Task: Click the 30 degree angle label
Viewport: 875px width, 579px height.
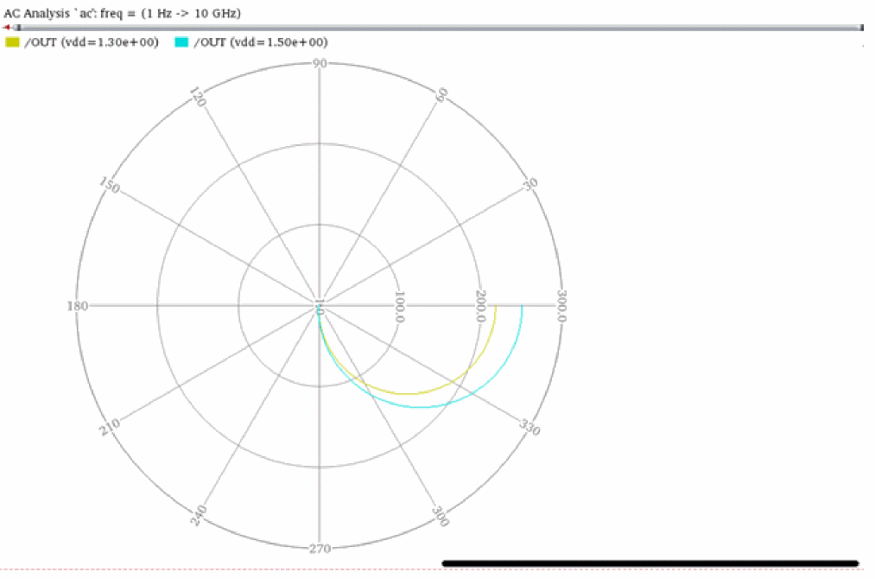Action: (530, 184)
